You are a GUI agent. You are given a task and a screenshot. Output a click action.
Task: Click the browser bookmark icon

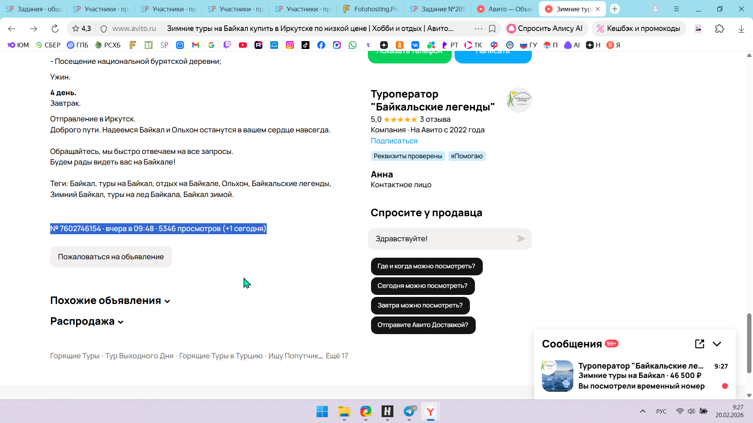[492, 29]
